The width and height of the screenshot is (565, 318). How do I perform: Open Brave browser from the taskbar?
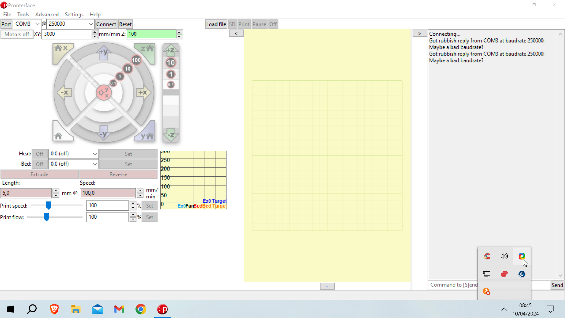tap(54, 309)
